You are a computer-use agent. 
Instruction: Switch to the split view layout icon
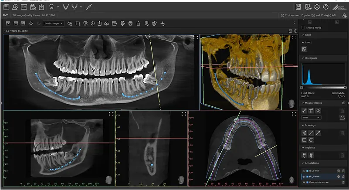[16, 24]
